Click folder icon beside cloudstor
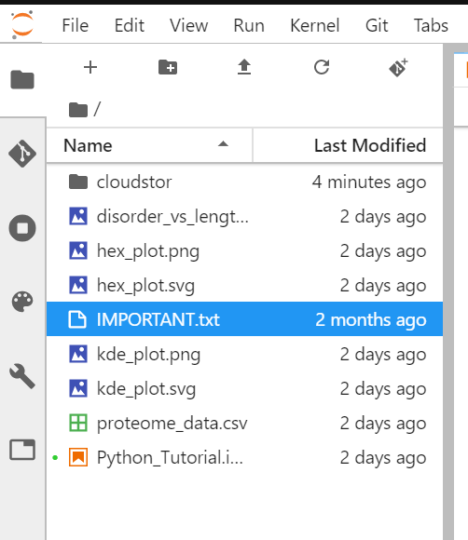Screen dimensions: 468x540 [x=78, y=182]
